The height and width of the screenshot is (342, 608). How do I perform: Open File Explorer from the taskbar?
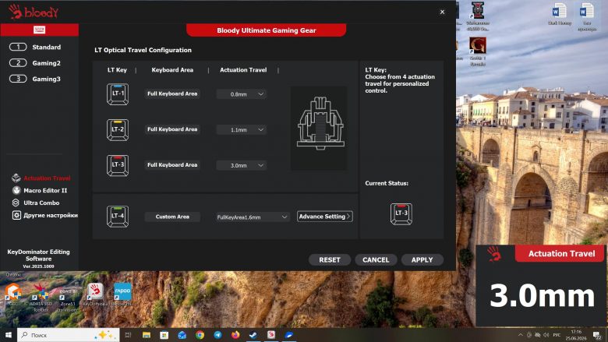tap(147, 335)
